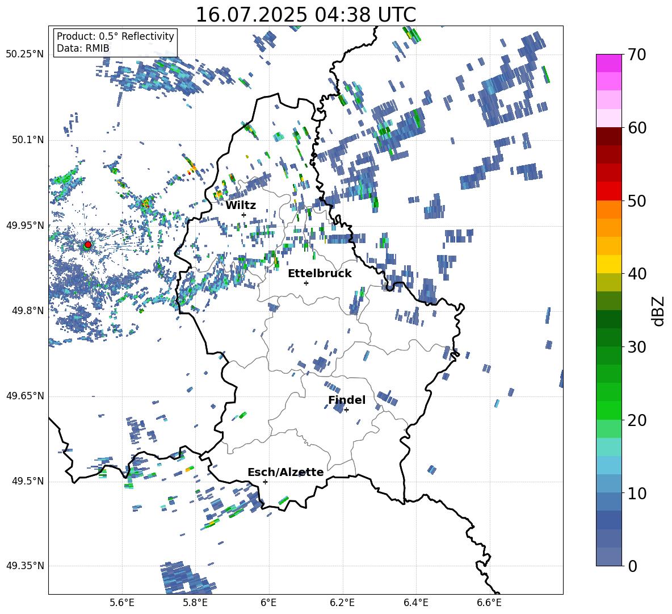Click the 40 value on colorbar
672x614 pixels.
[x=637, y=274]
